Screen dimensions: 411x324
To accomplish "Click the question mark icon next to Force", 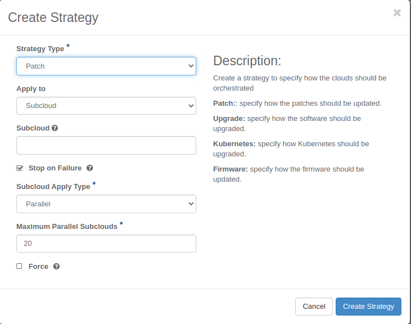I will point(56,267).
